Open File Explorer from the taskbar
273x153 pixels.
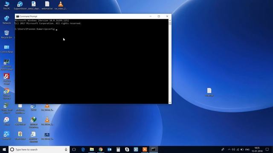click(x=92, y=149)
